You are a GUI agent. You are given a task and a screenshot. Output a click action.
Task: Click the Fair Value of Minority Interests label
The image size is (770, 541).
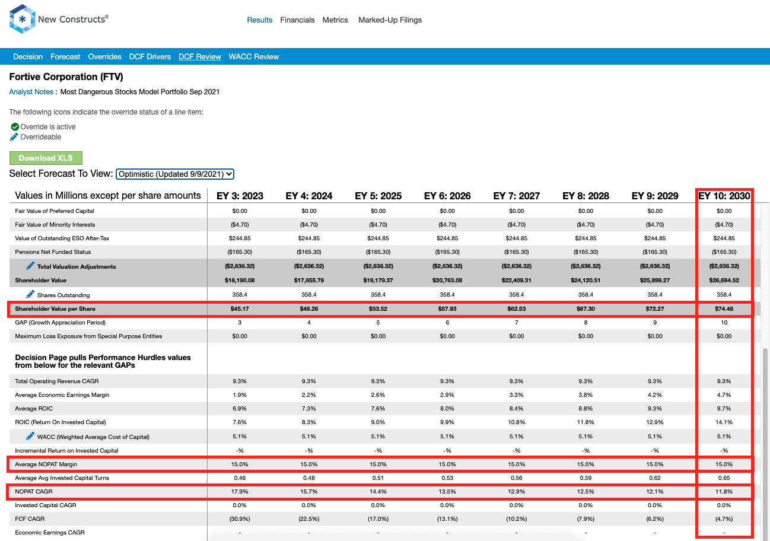click(x=55, y=225)
